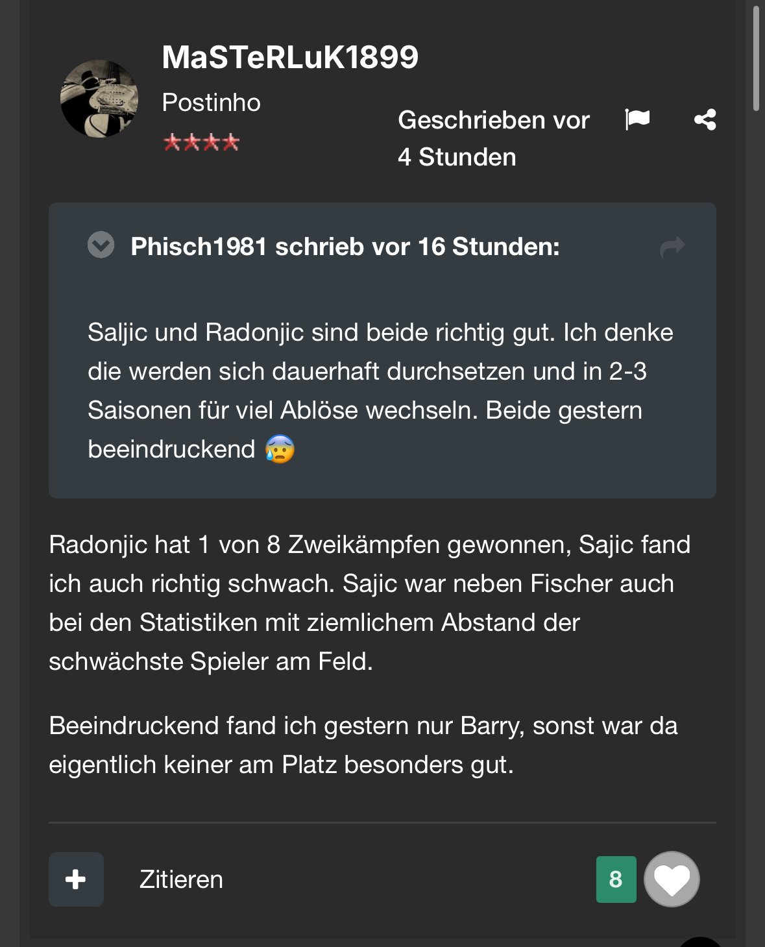Click the paragraph starting Radonjic hat 1 von 8

(x=370, y=602)
